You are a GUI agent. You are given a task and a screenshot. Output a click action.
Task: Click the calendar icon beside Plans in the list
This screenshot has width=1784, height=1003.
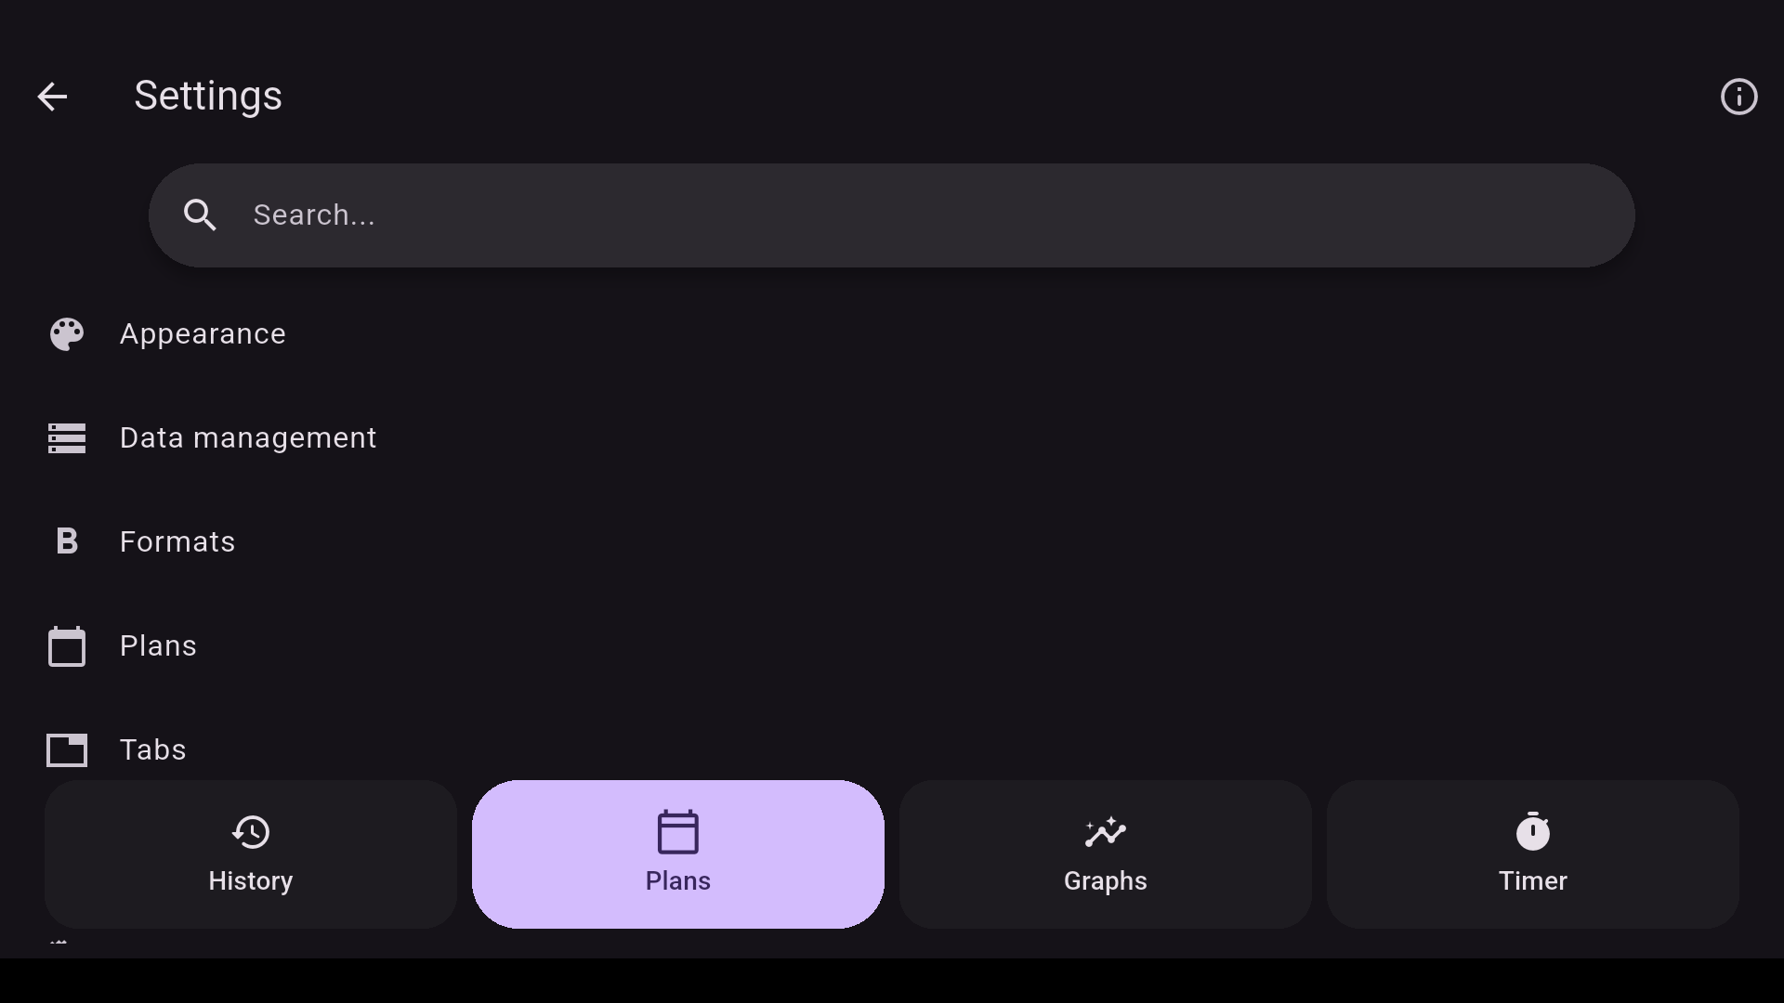coord(67,645)
